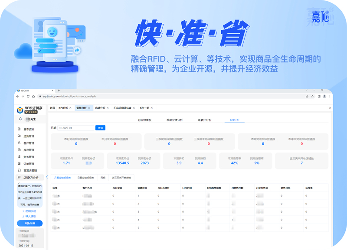Click the browser address bar URL

coord(69,96)
